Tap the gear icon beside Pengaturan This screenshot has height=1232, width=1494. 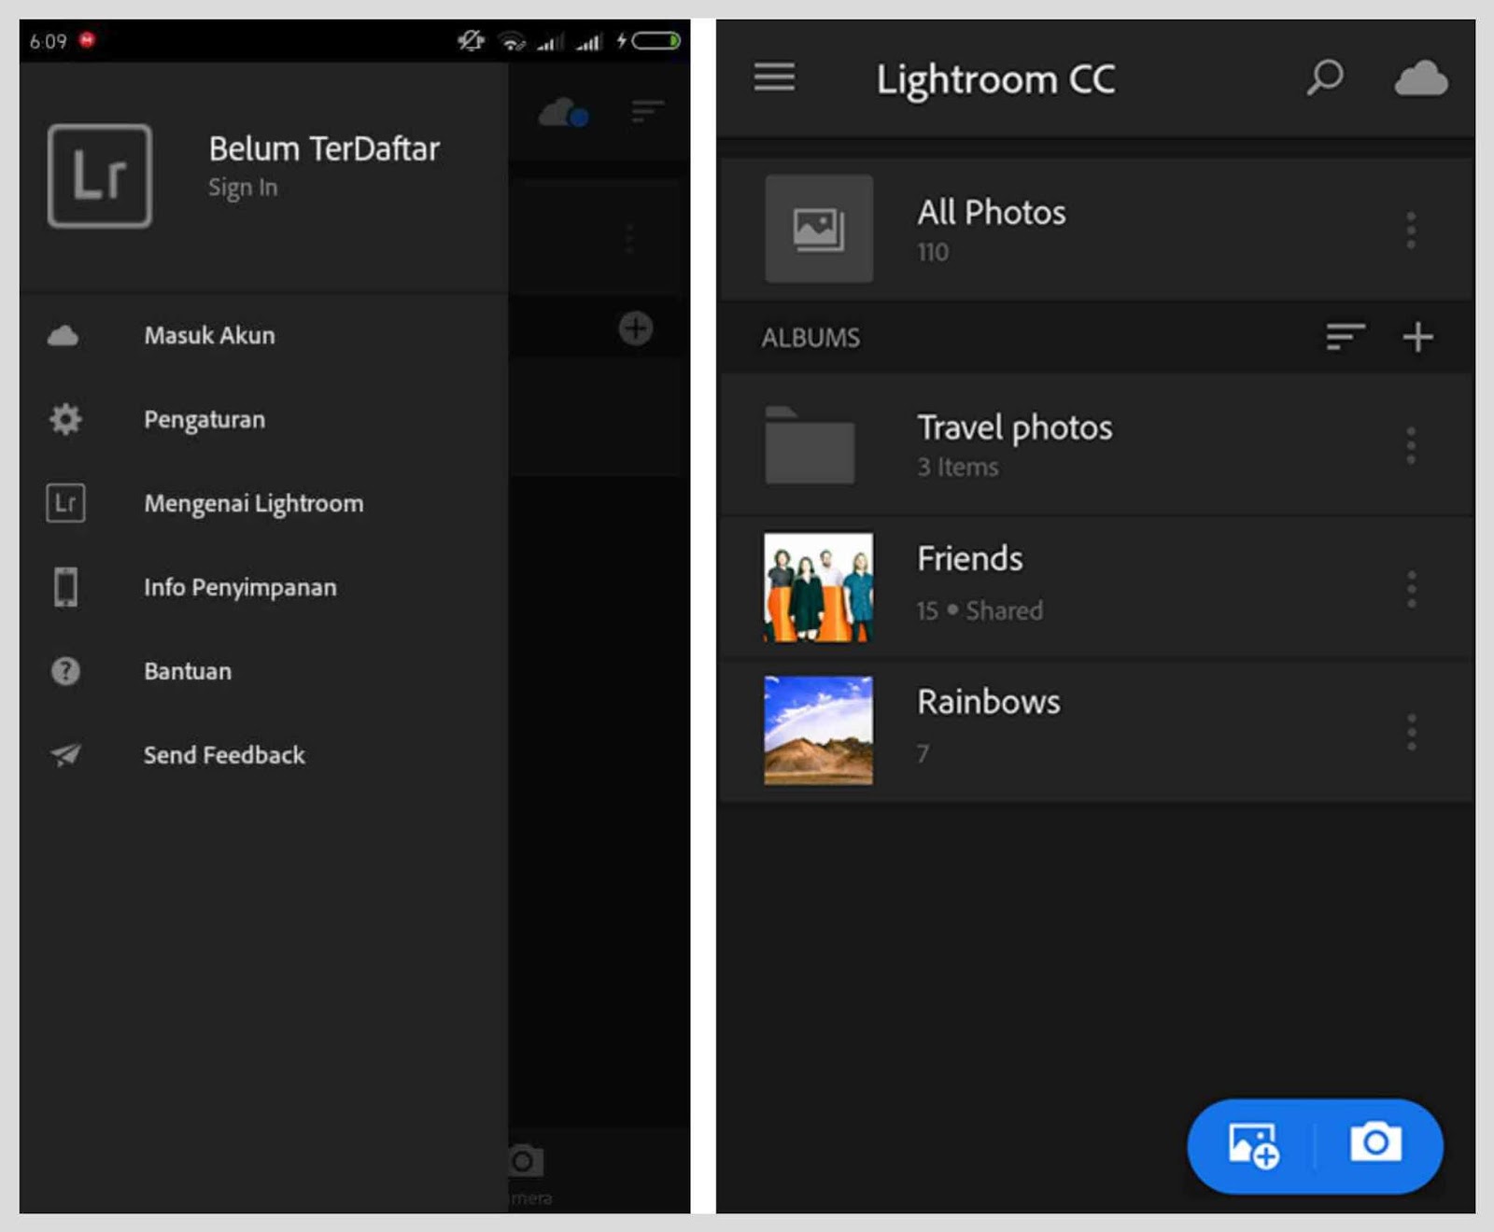click(65, 419)
